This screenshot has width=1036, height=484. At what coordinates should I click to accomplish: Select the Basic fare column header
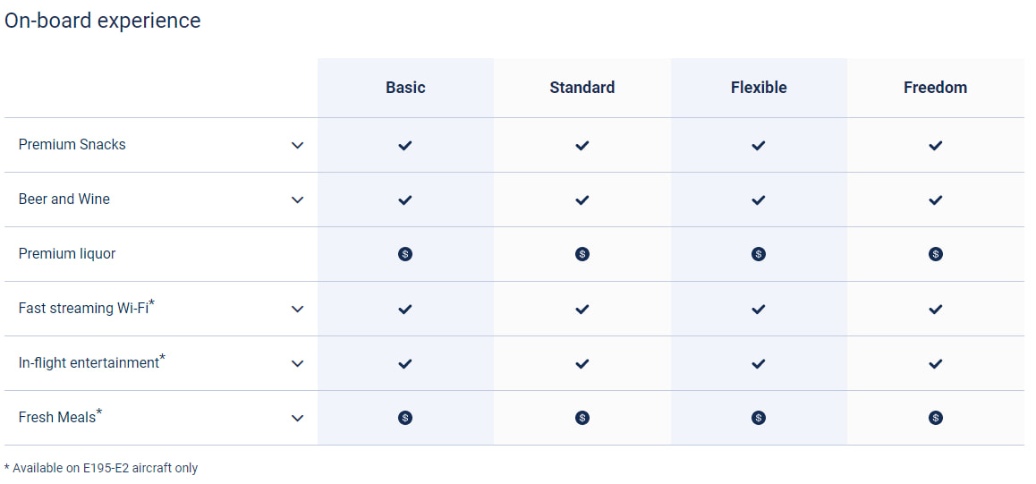[405, 88]
